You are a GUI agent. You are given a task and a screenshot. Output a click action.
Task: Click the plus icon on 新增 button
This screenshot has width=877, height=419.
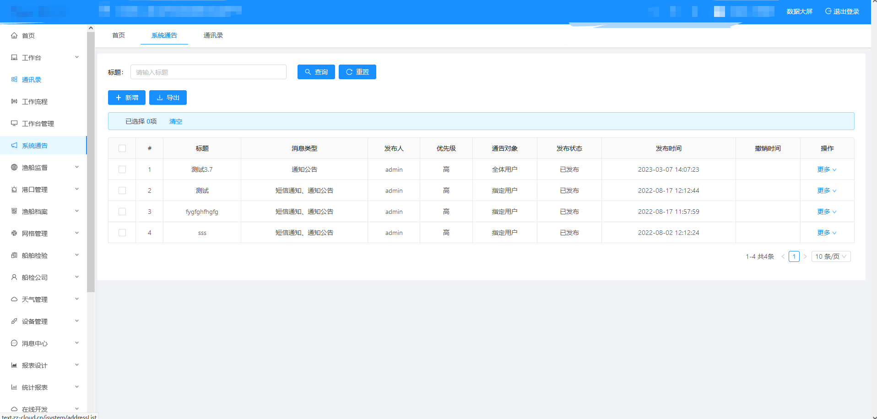coord(119,98)
